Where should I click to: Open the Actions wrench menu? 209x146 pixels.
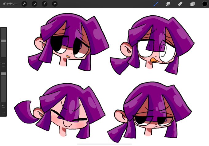[x=24, y=4]
